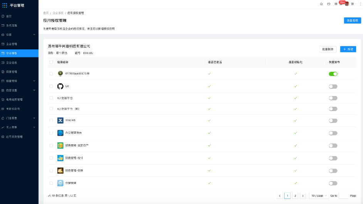Image resolution: width=363 pixels, height=204 pixels.
Task: Jump to page 2 in pagination
Action: coord(295,196)
